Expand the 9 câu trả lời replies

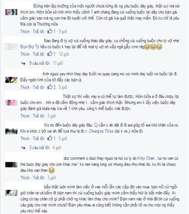click(x=39, y=63)
